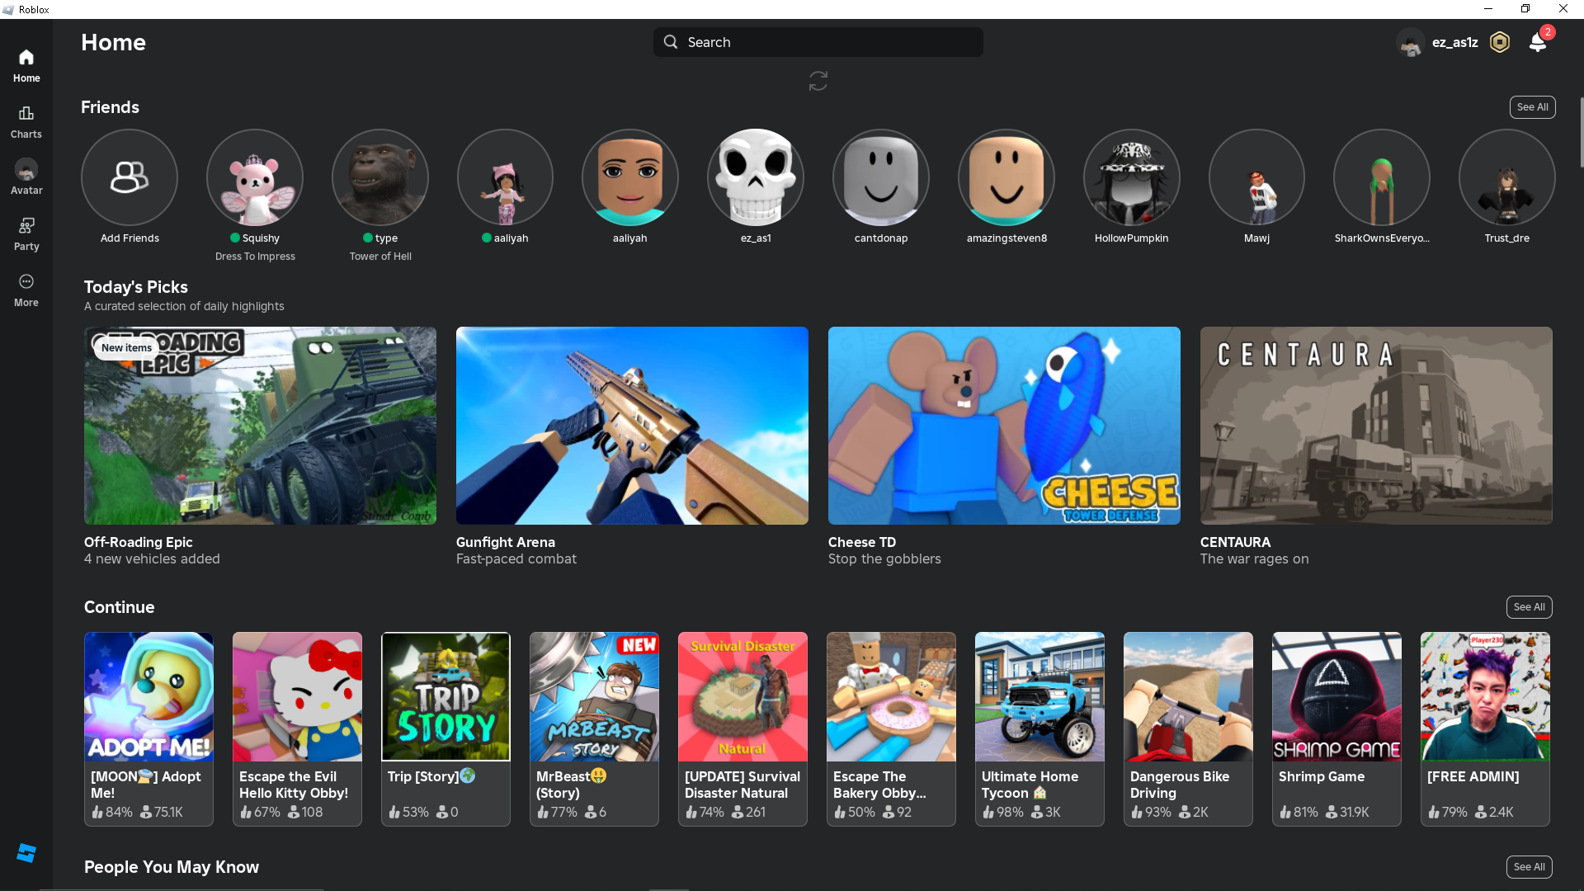Open ez_as1z username link
Image resolution: width=1584 pixels, height=891 pixels.
(1455, 42)
